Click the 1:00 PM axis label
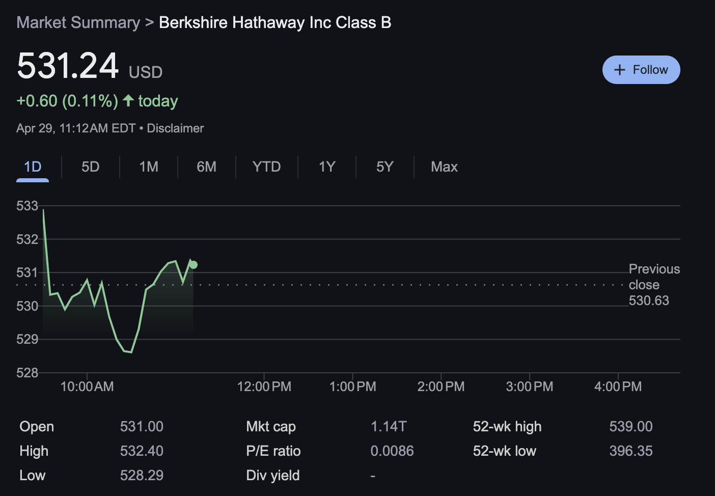The image size is (715, 496). pyautogui.click(x=353, y=387)
